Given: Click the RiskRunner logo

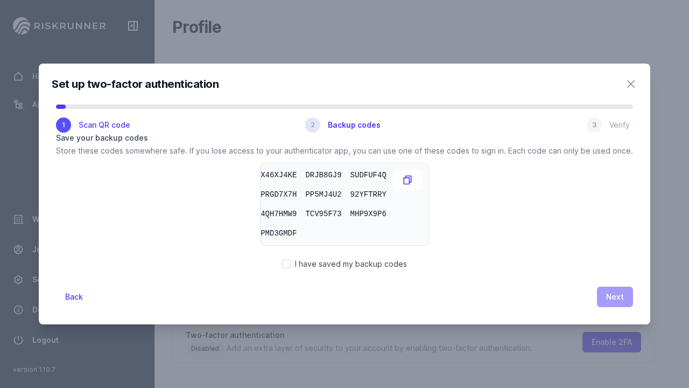Looking at the screenshot, I should pyautogui.click(x=59, y=26).
